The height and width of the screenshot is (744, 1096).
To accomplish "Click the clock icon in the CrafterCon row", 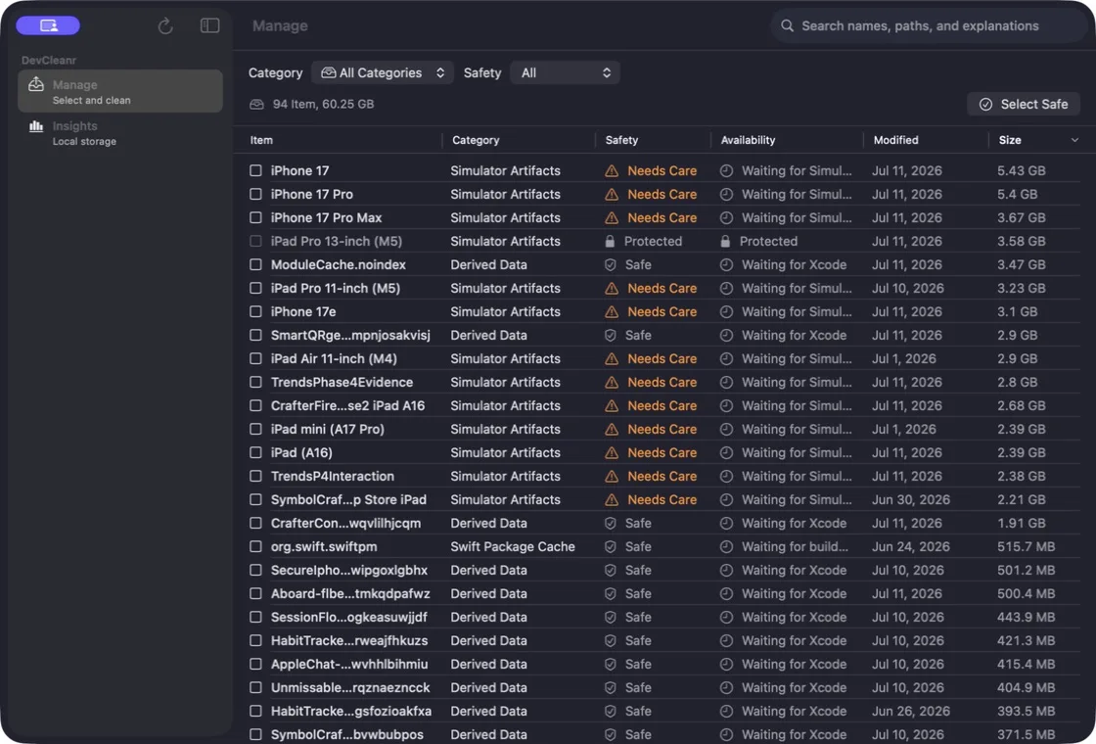I will click(726, 523).
